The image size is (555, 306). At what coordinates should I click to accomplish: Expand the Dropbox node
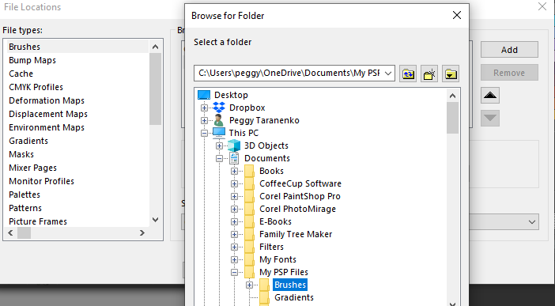204,108
